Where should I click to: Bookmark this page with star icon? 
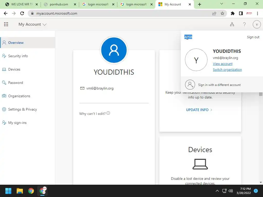pyautogui.click(x=222, y=13)
